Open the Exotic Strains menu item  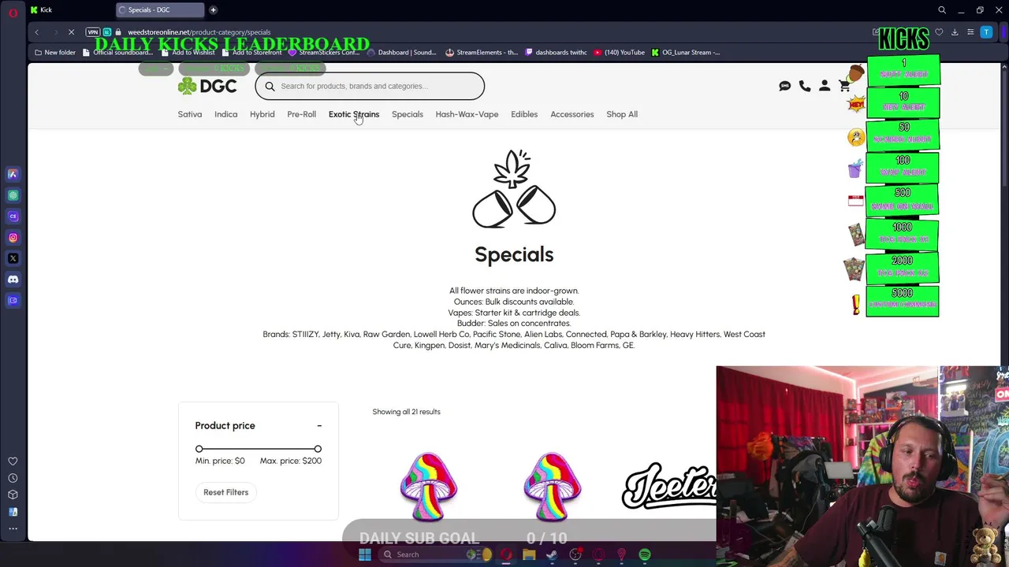pyautogui.click(x=354, y=114)
